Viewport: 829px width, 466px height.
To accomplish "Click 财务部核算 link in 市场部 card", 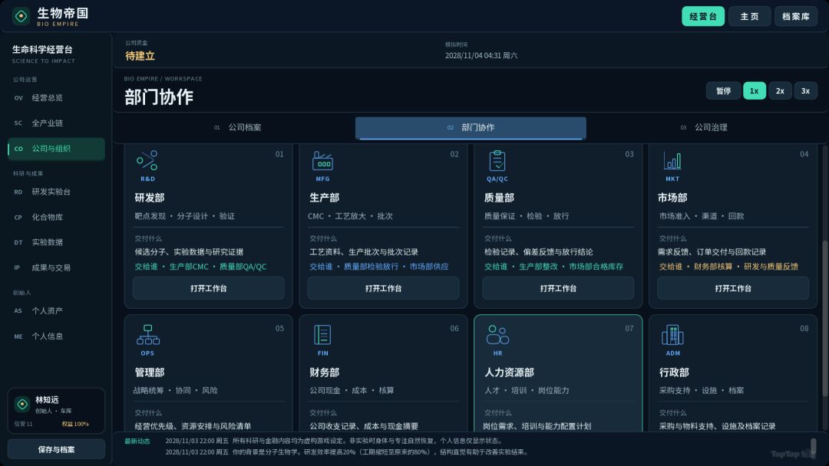I will [712, 267].
